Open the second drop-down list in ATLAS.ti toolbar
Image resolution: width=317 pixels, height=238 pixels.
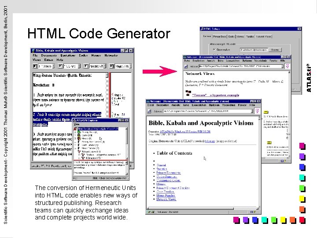72,66
